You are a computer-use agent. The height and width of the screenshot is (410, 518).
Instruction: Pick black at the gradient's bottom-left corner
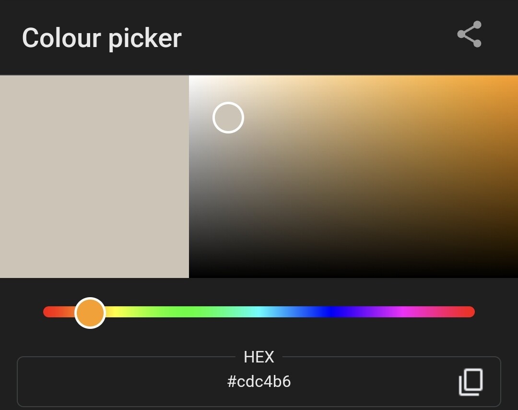point(193,274)
